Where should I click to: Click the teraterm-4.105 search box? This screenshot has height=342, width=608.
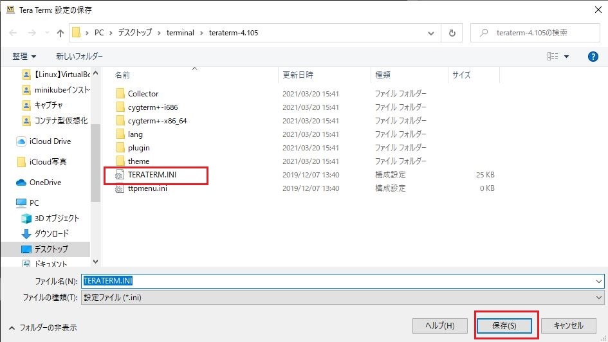tap(535, 33)
